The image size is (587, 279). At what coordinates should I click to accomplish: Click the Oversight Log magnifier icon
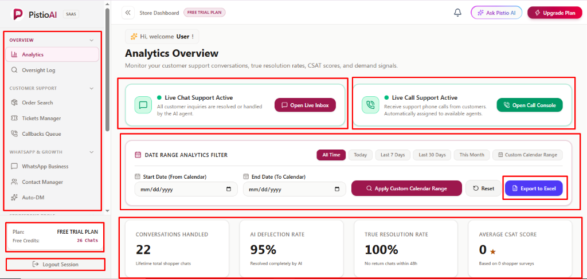(x=14, y=70)
